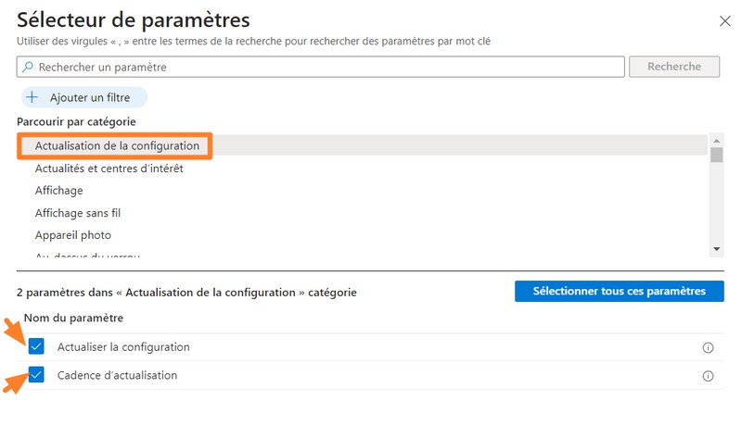742x438 pixels.
Task: Close the Sélecteur de paramètres panel
Action: (x=724, y=19)
